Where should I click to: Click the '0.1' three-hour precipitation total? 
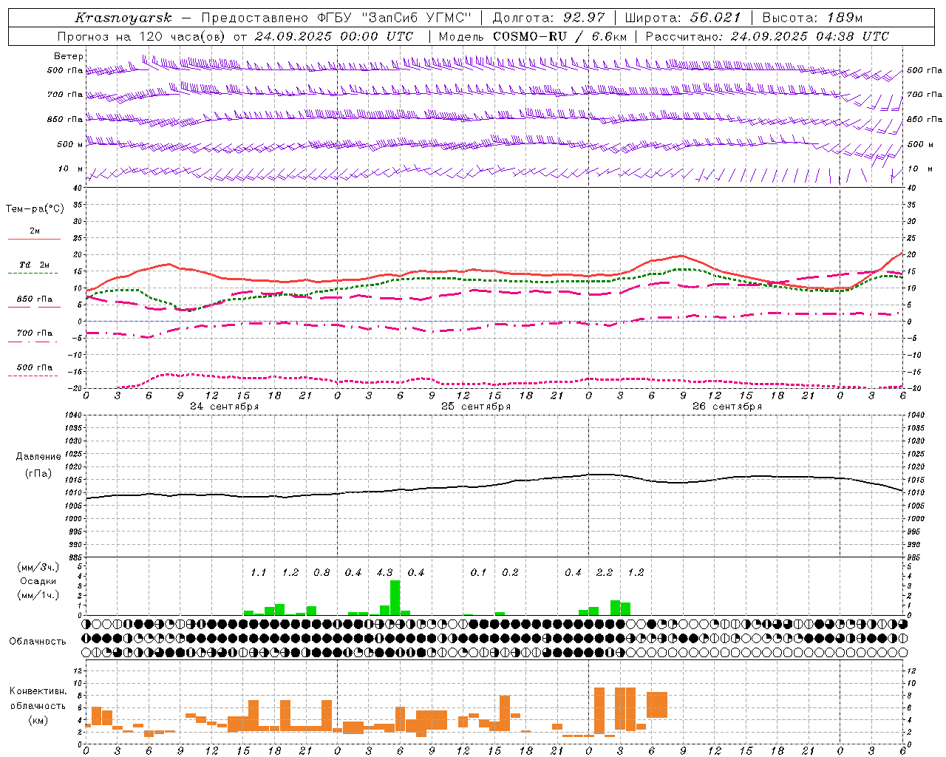tap(479, 572)
